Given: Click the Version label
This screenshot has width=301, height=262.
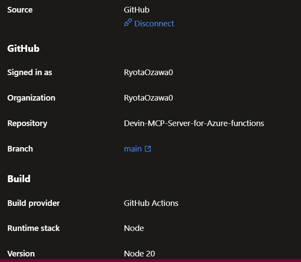Looking at the screenshot, I should (x=21, y=254).
